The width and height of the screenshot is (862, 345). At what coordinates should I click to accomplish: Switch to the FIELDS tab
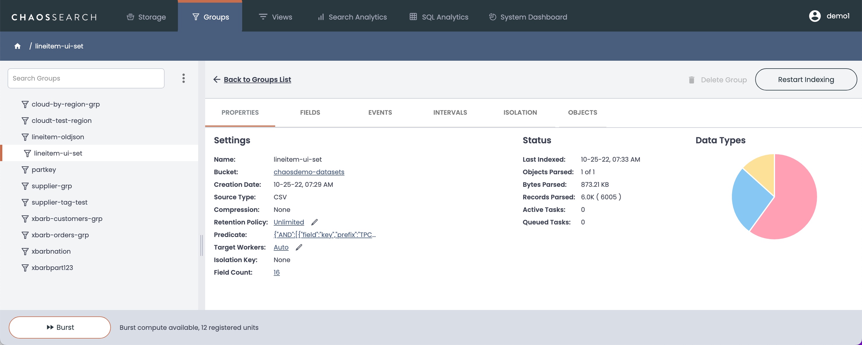click(310, 112)
